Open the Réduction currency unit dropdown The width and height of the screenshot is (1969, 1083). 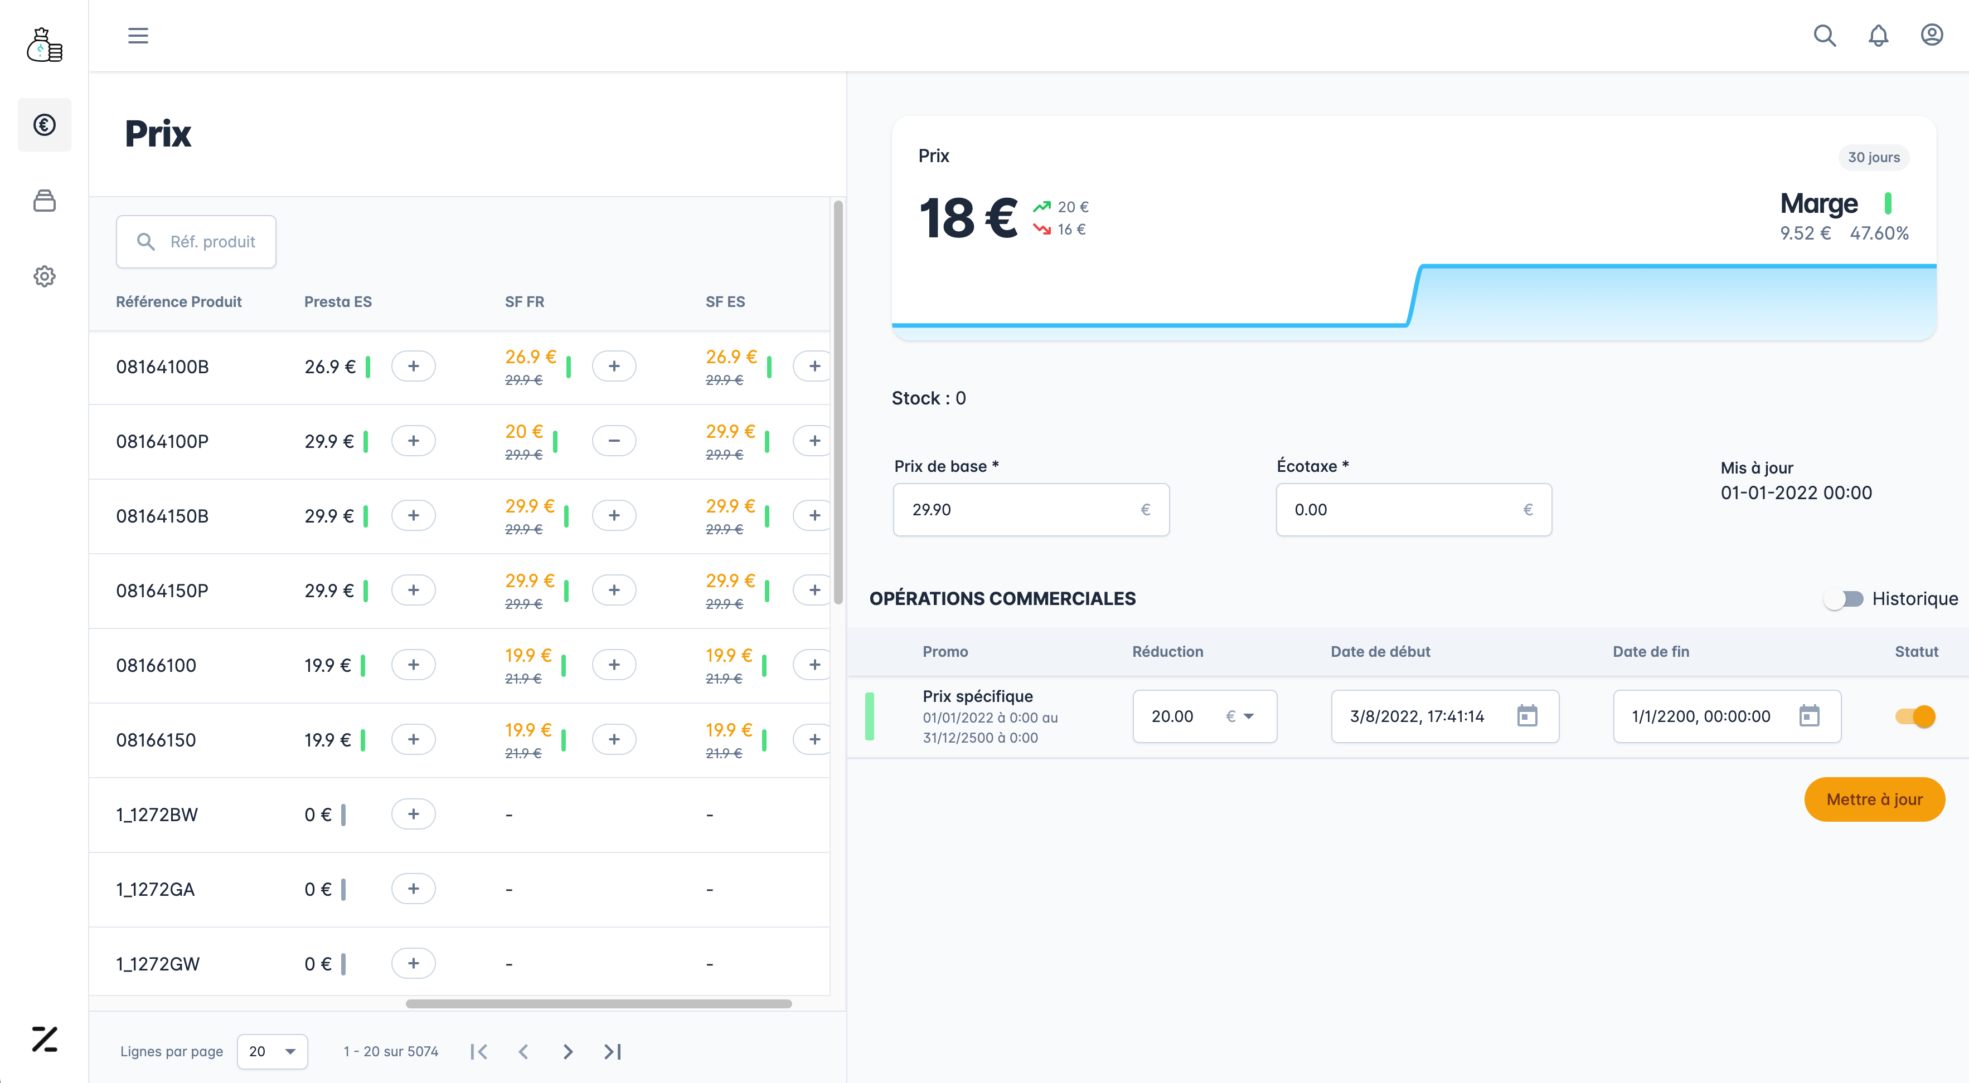tap(1240, 716)
